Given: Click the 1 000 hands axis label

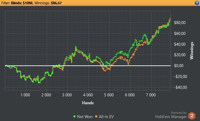Looking at the screenshot, I should click(25, 95).
